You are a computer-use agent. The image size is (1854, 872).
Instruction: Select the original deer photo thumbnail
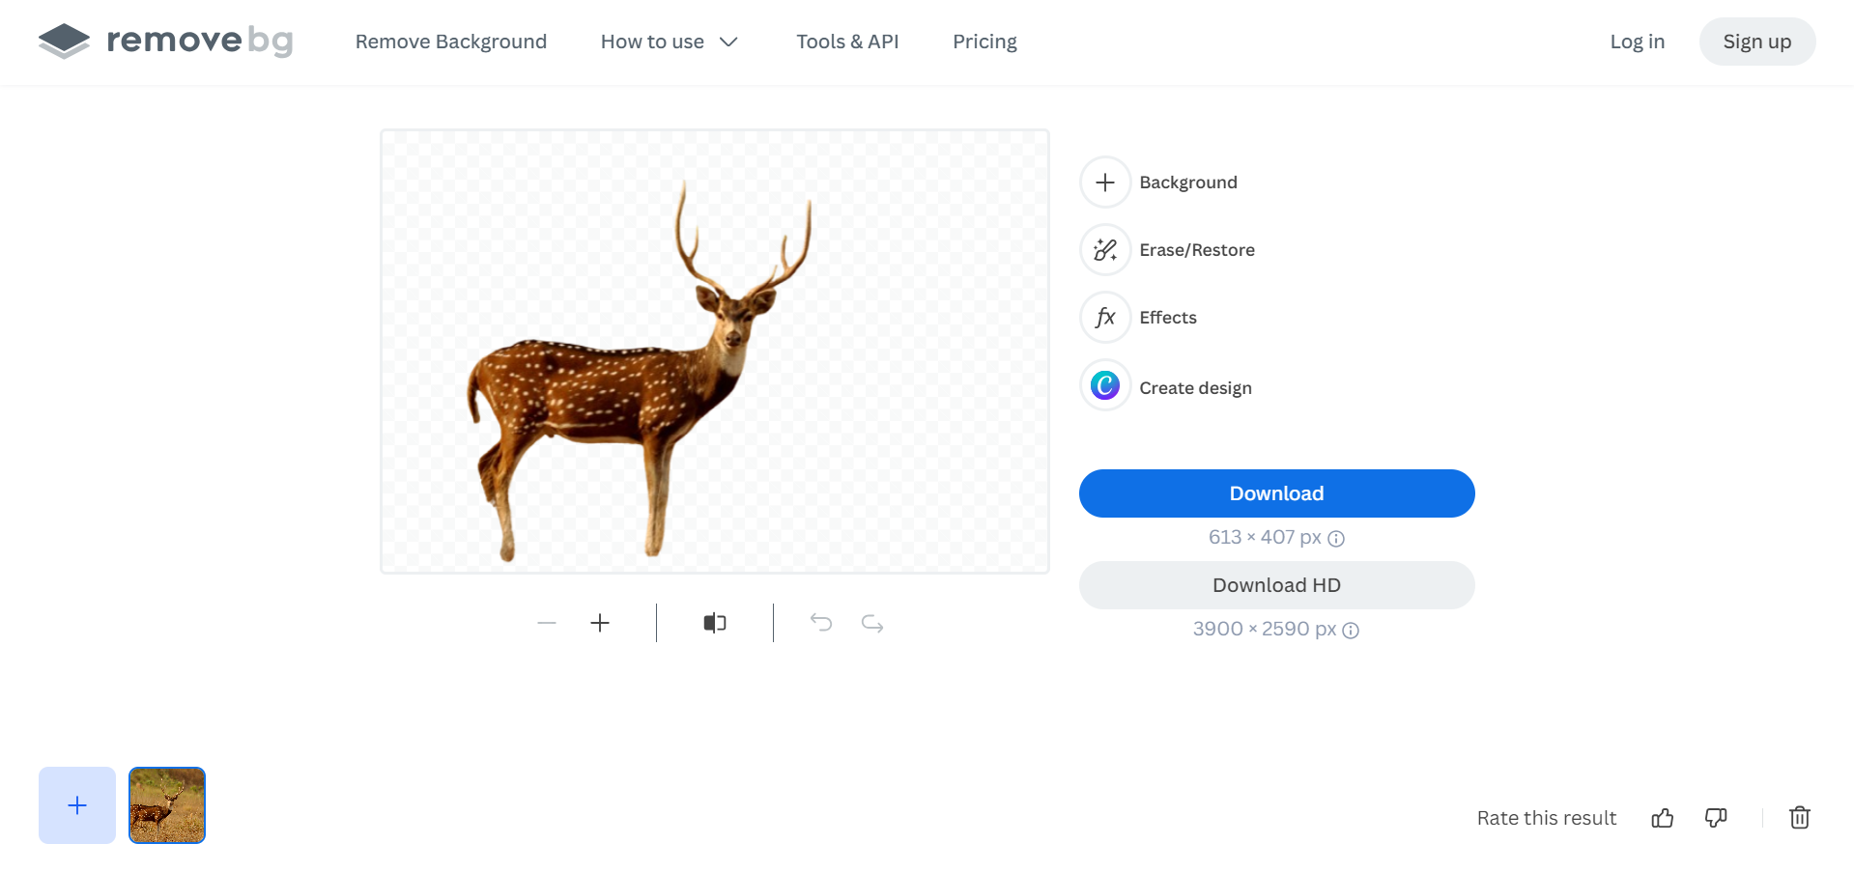tap(167, 805)
